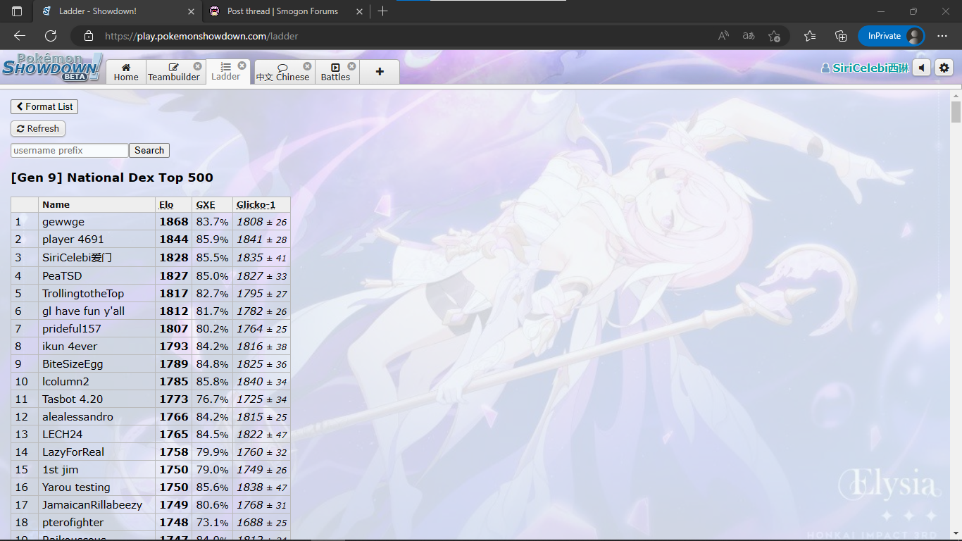Select PeaTSD in the ladder
Image resolution: width=962 pixels, height=541 pixels.
coord(62,275)
